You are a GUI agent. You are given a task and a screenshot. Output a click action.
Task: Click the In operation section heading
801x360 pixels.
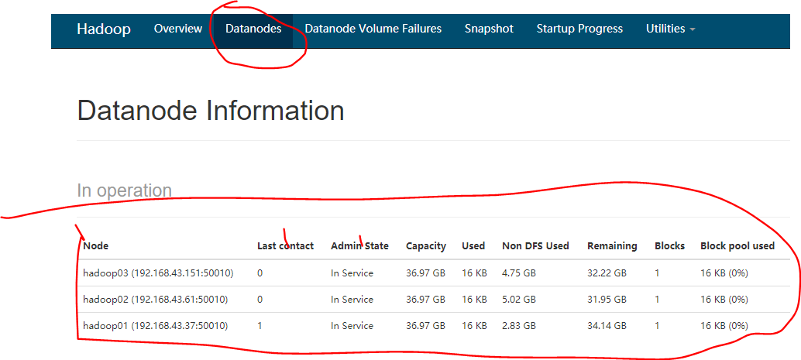(x=124, y=191)
